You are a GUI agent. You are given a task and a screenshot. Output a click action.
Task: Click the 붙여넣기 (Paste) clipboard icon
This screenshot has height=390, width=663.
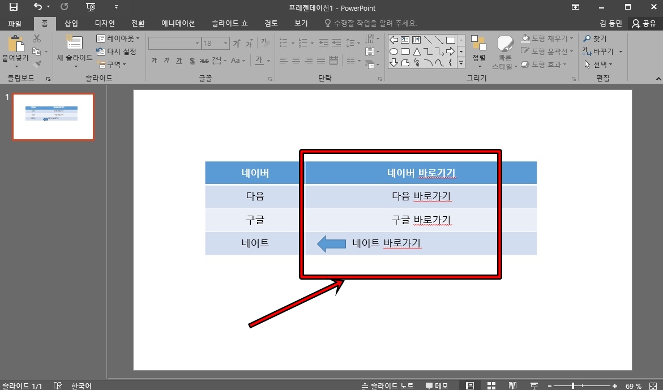pos(16,44)
